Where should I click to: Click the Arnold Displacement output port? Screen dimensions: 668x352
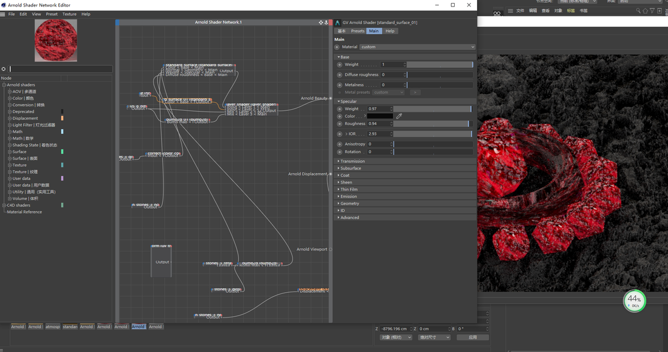click(x=330, y=174)
